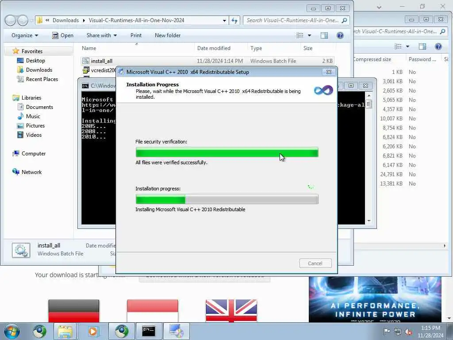Expand view options arrow in front Explorer
This screenshot has height=340, width=453.
coord(309,35)
